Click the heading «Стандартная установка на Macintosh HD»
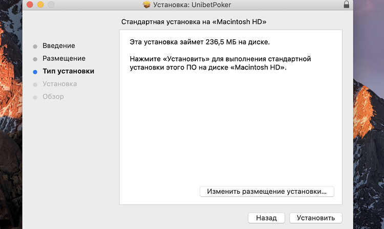The image size is (384, 229). tap(194, 22)
